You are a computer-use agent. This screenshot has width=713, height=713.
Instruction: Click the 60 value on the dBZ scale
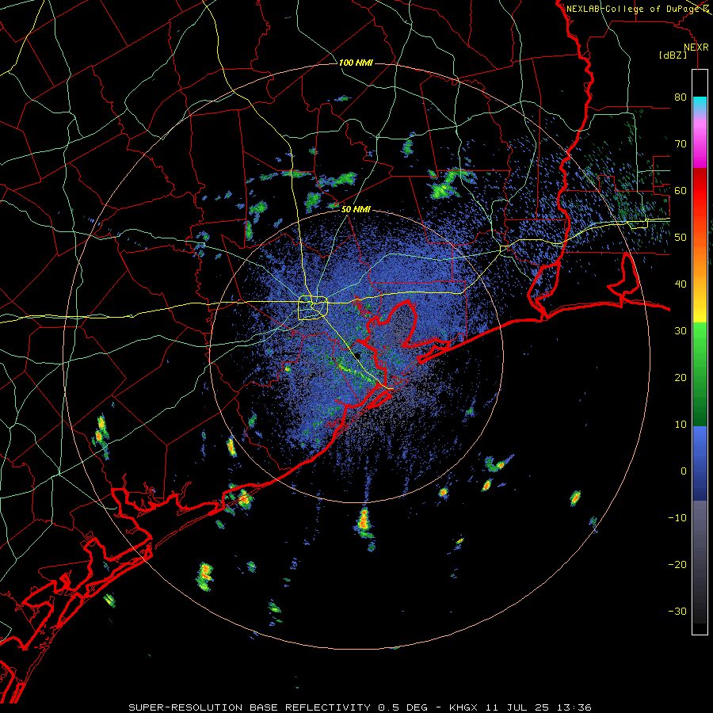(x=681, y=190)
